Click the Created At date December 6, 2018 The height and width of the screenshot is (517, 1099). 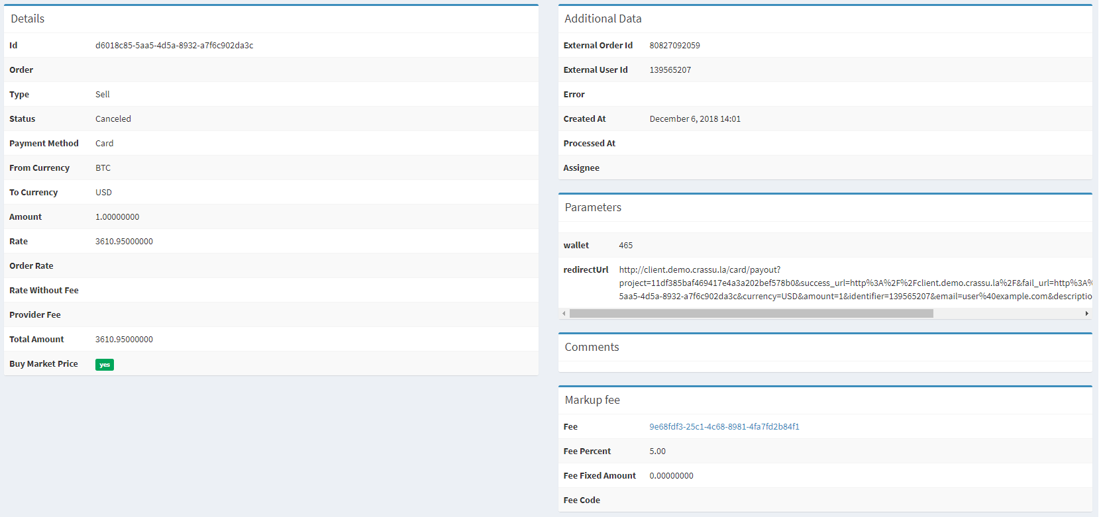point(695,119)
